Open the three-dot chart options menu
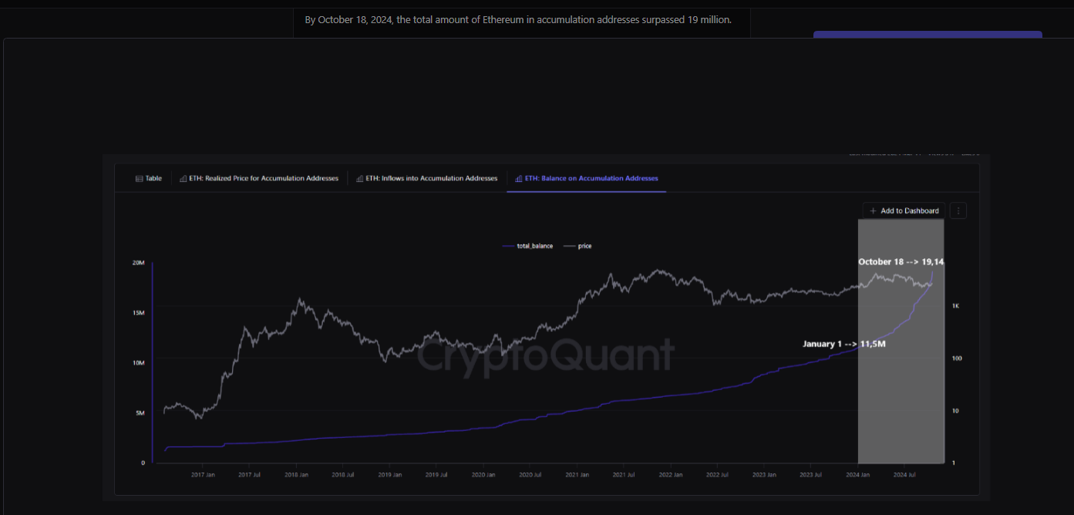 click(x=958, y=210)
